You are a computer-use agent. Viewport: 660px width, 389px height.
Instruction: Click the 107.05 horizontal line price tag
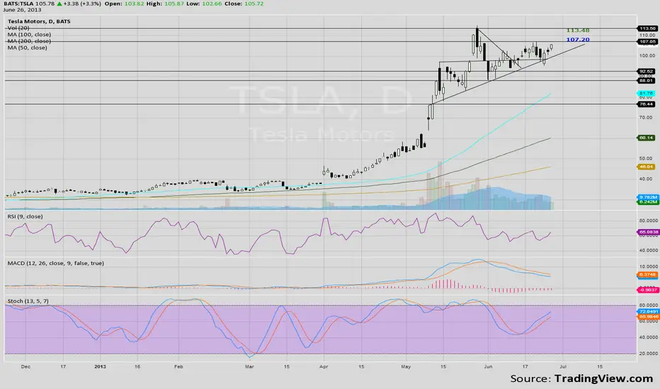coord(647,42)
